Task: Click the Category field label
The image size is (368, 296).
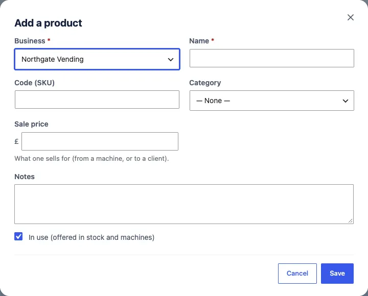Action: tap(205, 83)
